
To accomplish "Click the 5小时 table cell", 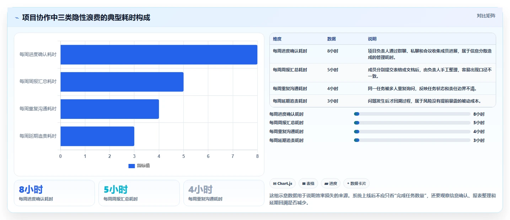I will [x=333, y=70].
